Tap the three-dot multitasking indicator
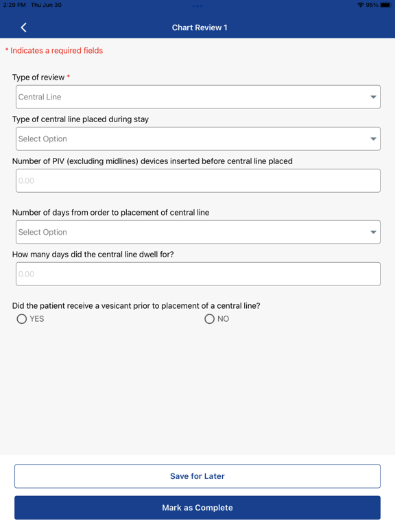 (x=197, y=6)
